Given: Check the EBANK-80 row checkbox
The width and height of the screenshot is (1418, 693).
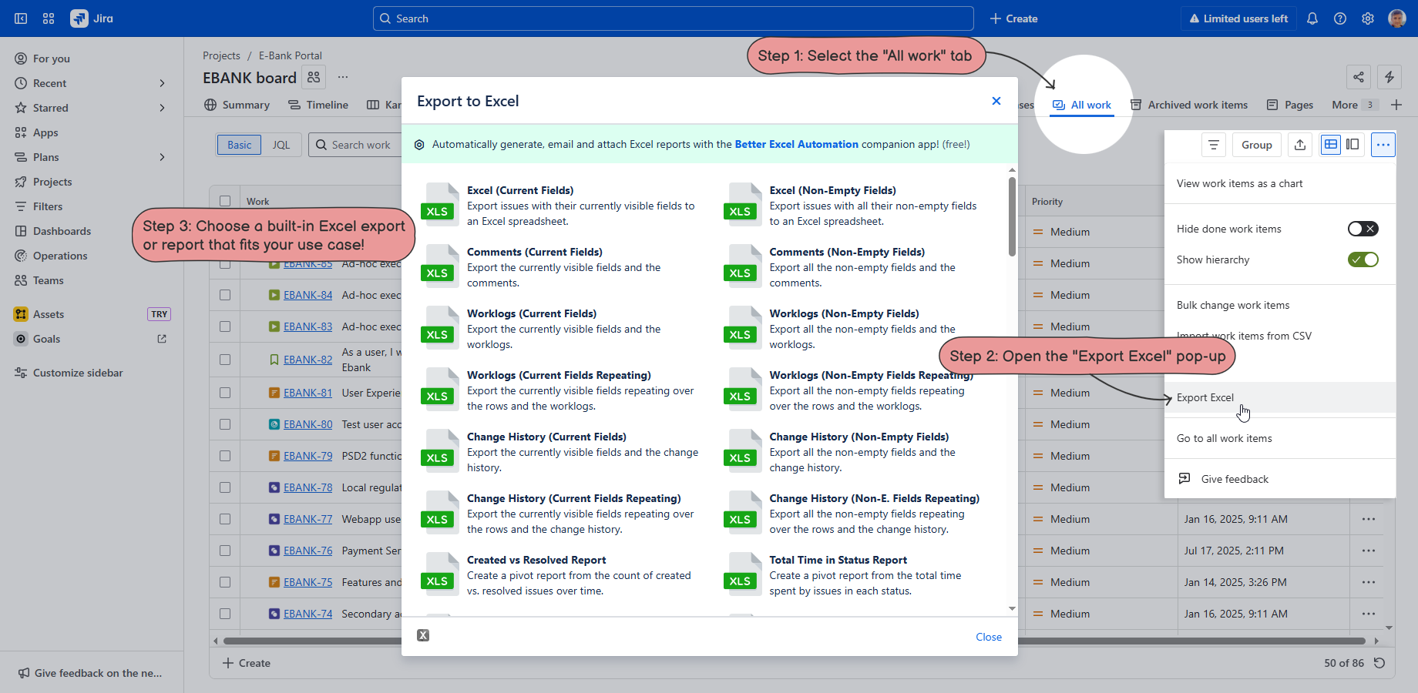Looking at the screenshot, I should (x=225, y=424).
